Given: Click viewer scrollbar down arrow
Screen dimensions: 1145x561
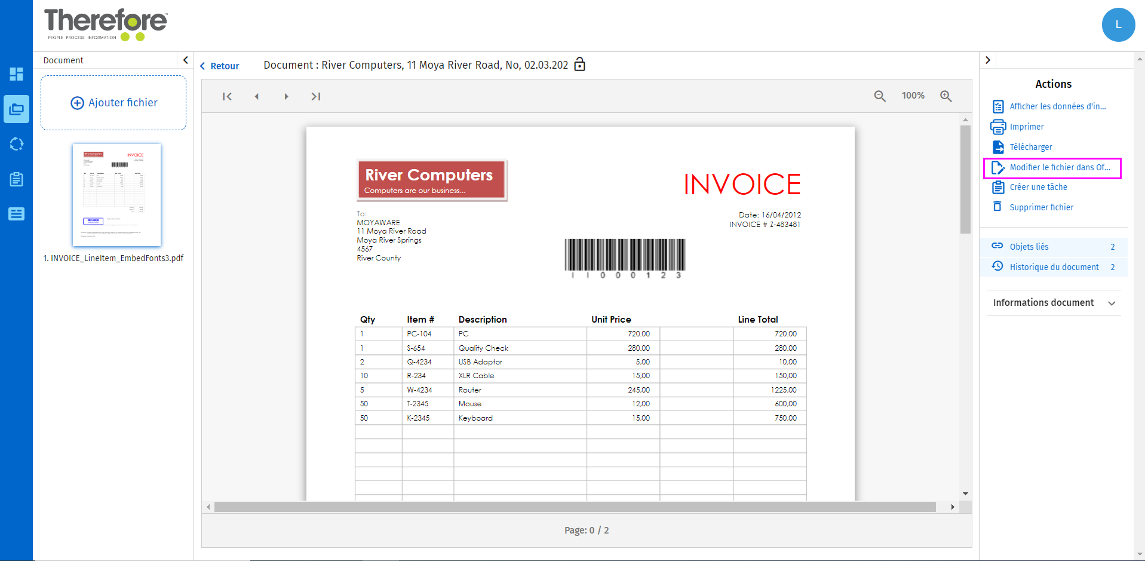Looking at the screenshot, I should (x=965, y=494).
